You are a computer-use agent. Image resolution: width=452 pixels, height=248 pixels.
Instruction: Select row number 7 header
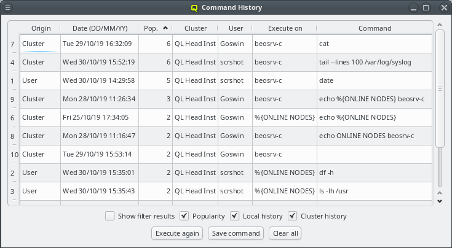click(x=12, y=44)
